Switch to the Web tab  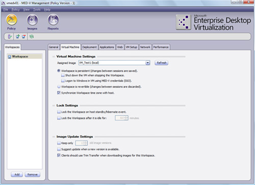tap(120, 47)
